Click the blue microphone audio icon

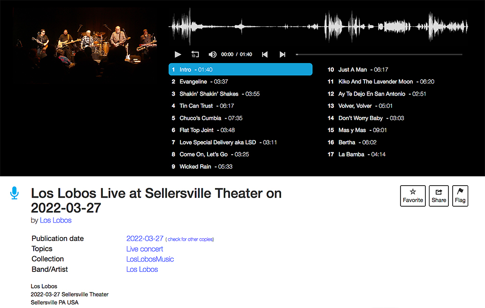coord(14,193)
